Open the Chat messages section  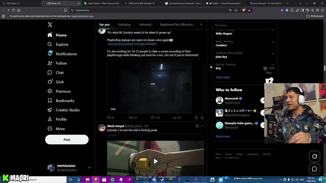(x=56, y=73)
